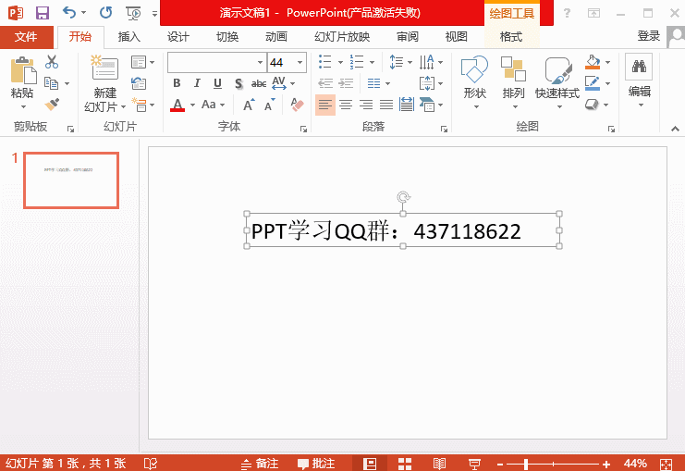Click the Save icon in quick access toolbar
This screenshot has height=471, width=685.
point(42,13)
